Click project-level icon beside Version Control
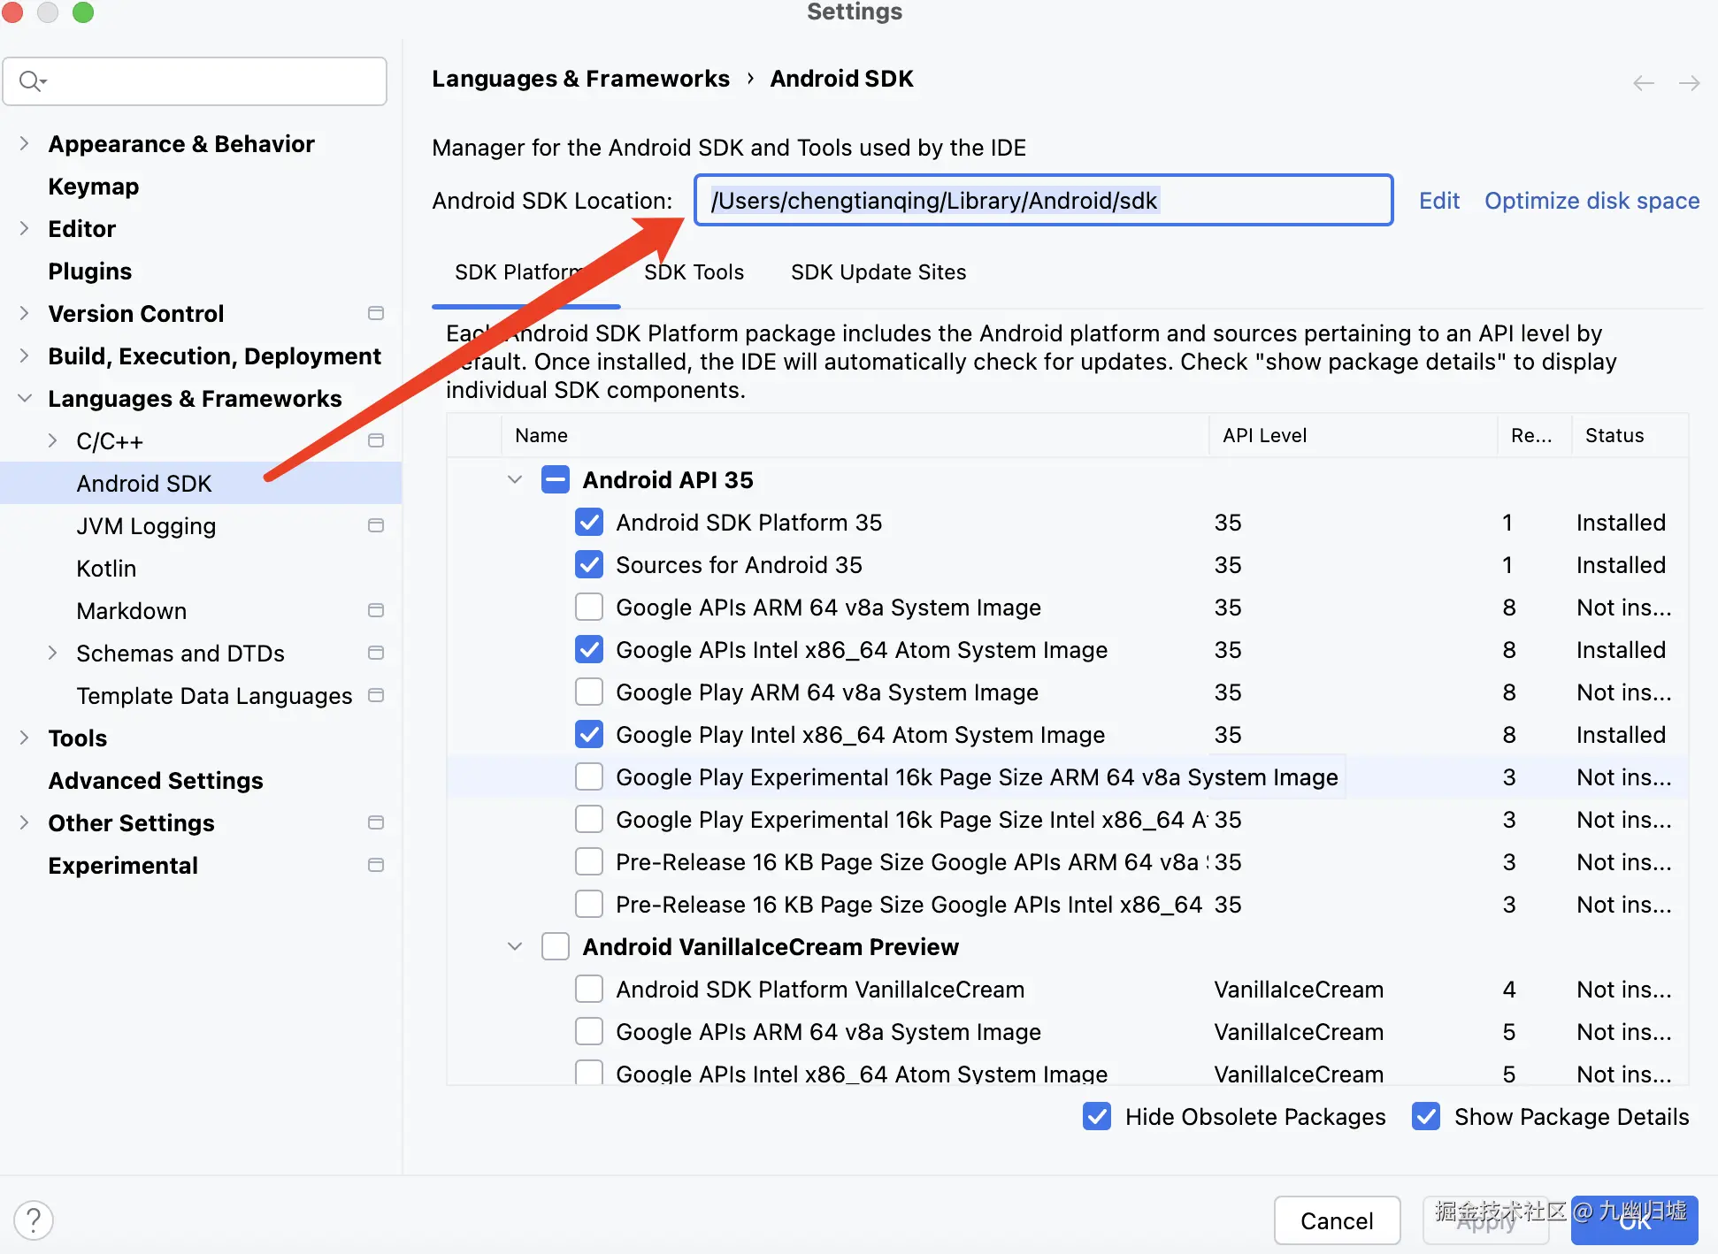This screenshot has height=1254, width=1718. (376, 313)
